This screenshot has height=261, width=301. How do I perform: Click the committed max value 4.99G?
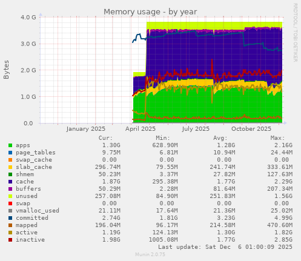(x=283, y=218)
